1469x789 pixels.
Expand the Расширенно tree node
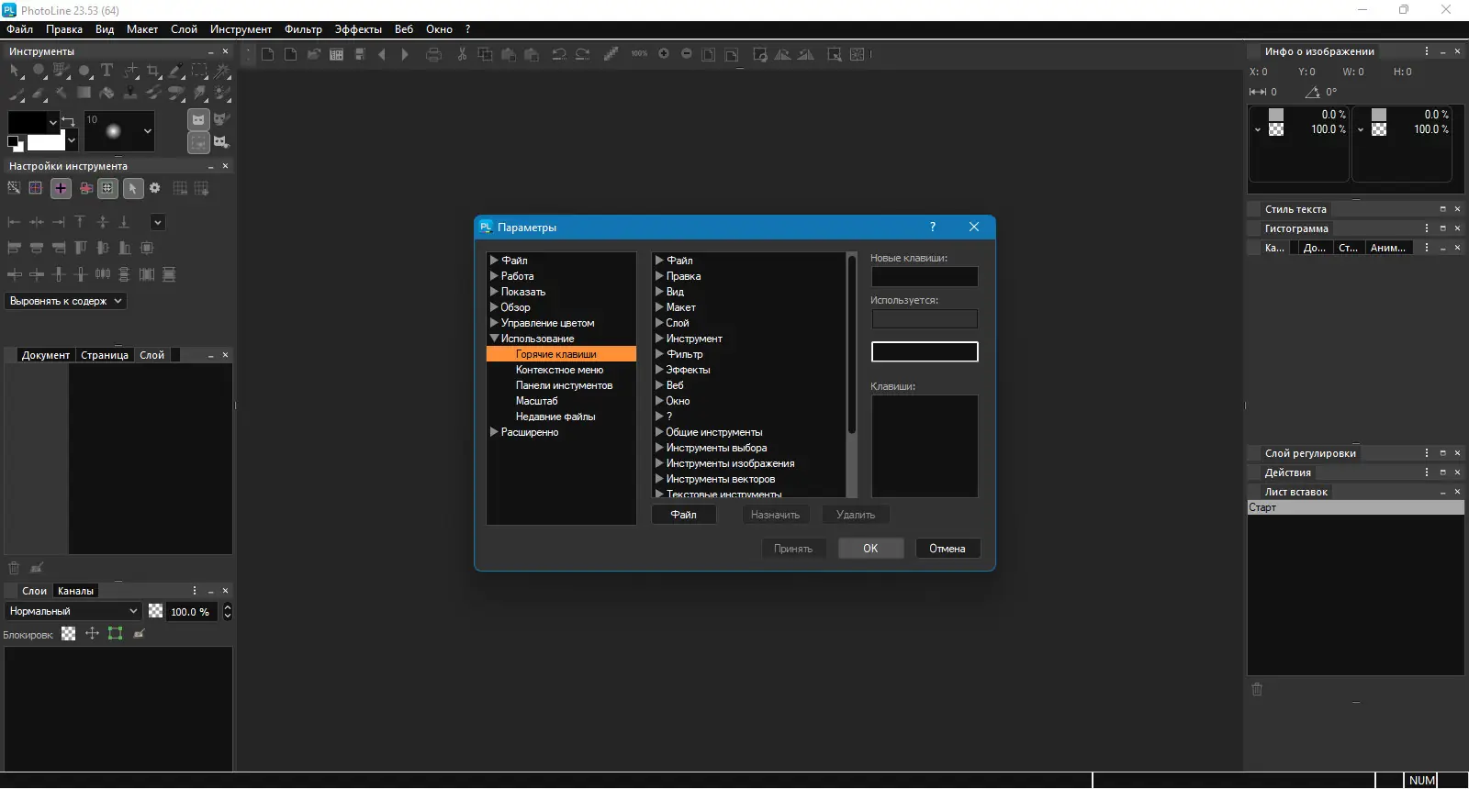coord(494,432)
